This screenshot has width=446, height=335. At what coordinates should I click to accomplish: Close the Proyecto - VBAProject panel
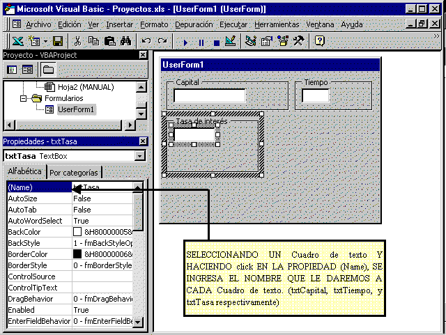coord(143,55)
